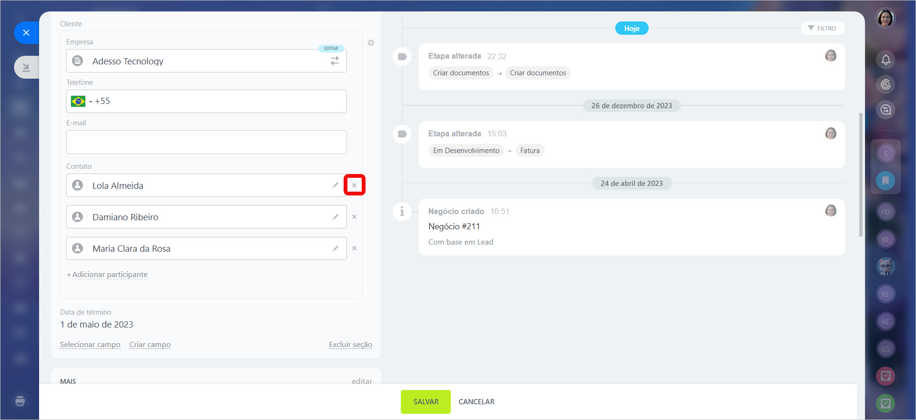
Task: Click the Negócio #211 text
Action: (454, 226)
